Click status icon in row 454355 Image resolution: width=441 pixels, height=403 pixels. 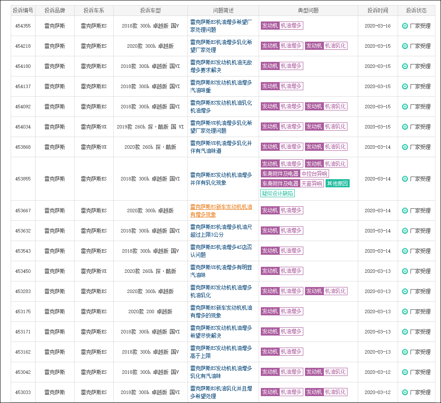(405, 26)
